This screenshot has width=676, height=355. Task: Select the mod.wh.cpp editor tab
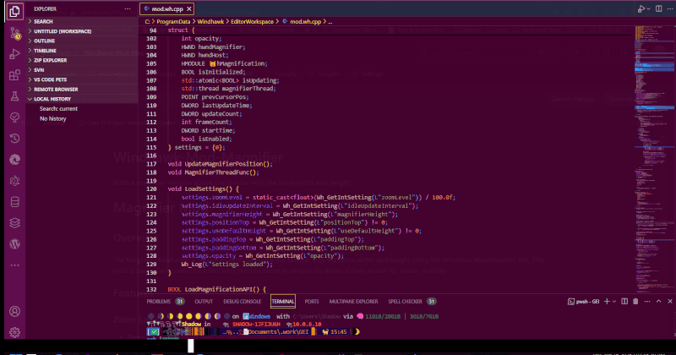169,8
